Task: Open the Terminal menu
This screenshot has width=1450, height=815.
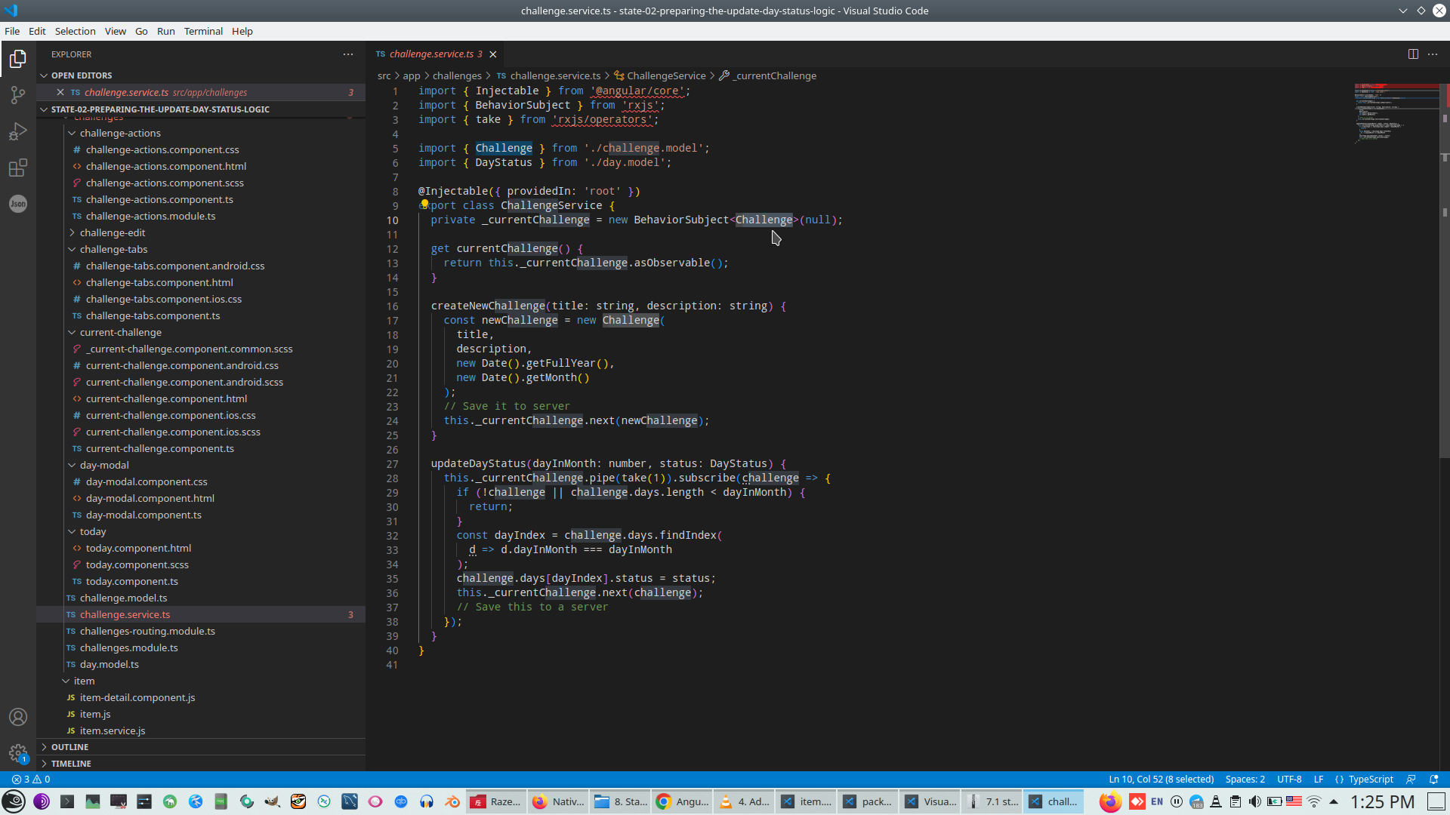Action: click(203, 31)
